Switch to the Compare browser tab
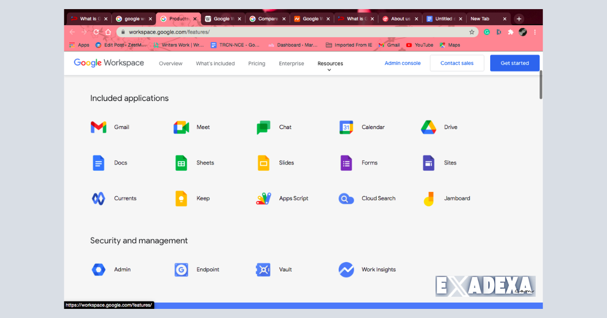Viewport: 607px width, 318px height. pos(267,18)
